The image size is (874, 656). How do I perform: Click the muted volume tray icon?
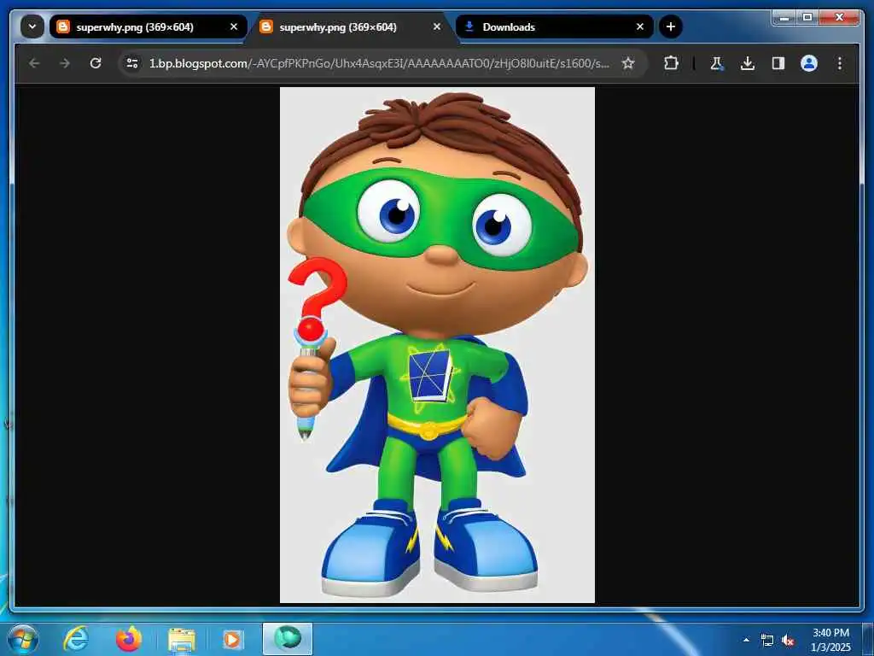[788, 640]
